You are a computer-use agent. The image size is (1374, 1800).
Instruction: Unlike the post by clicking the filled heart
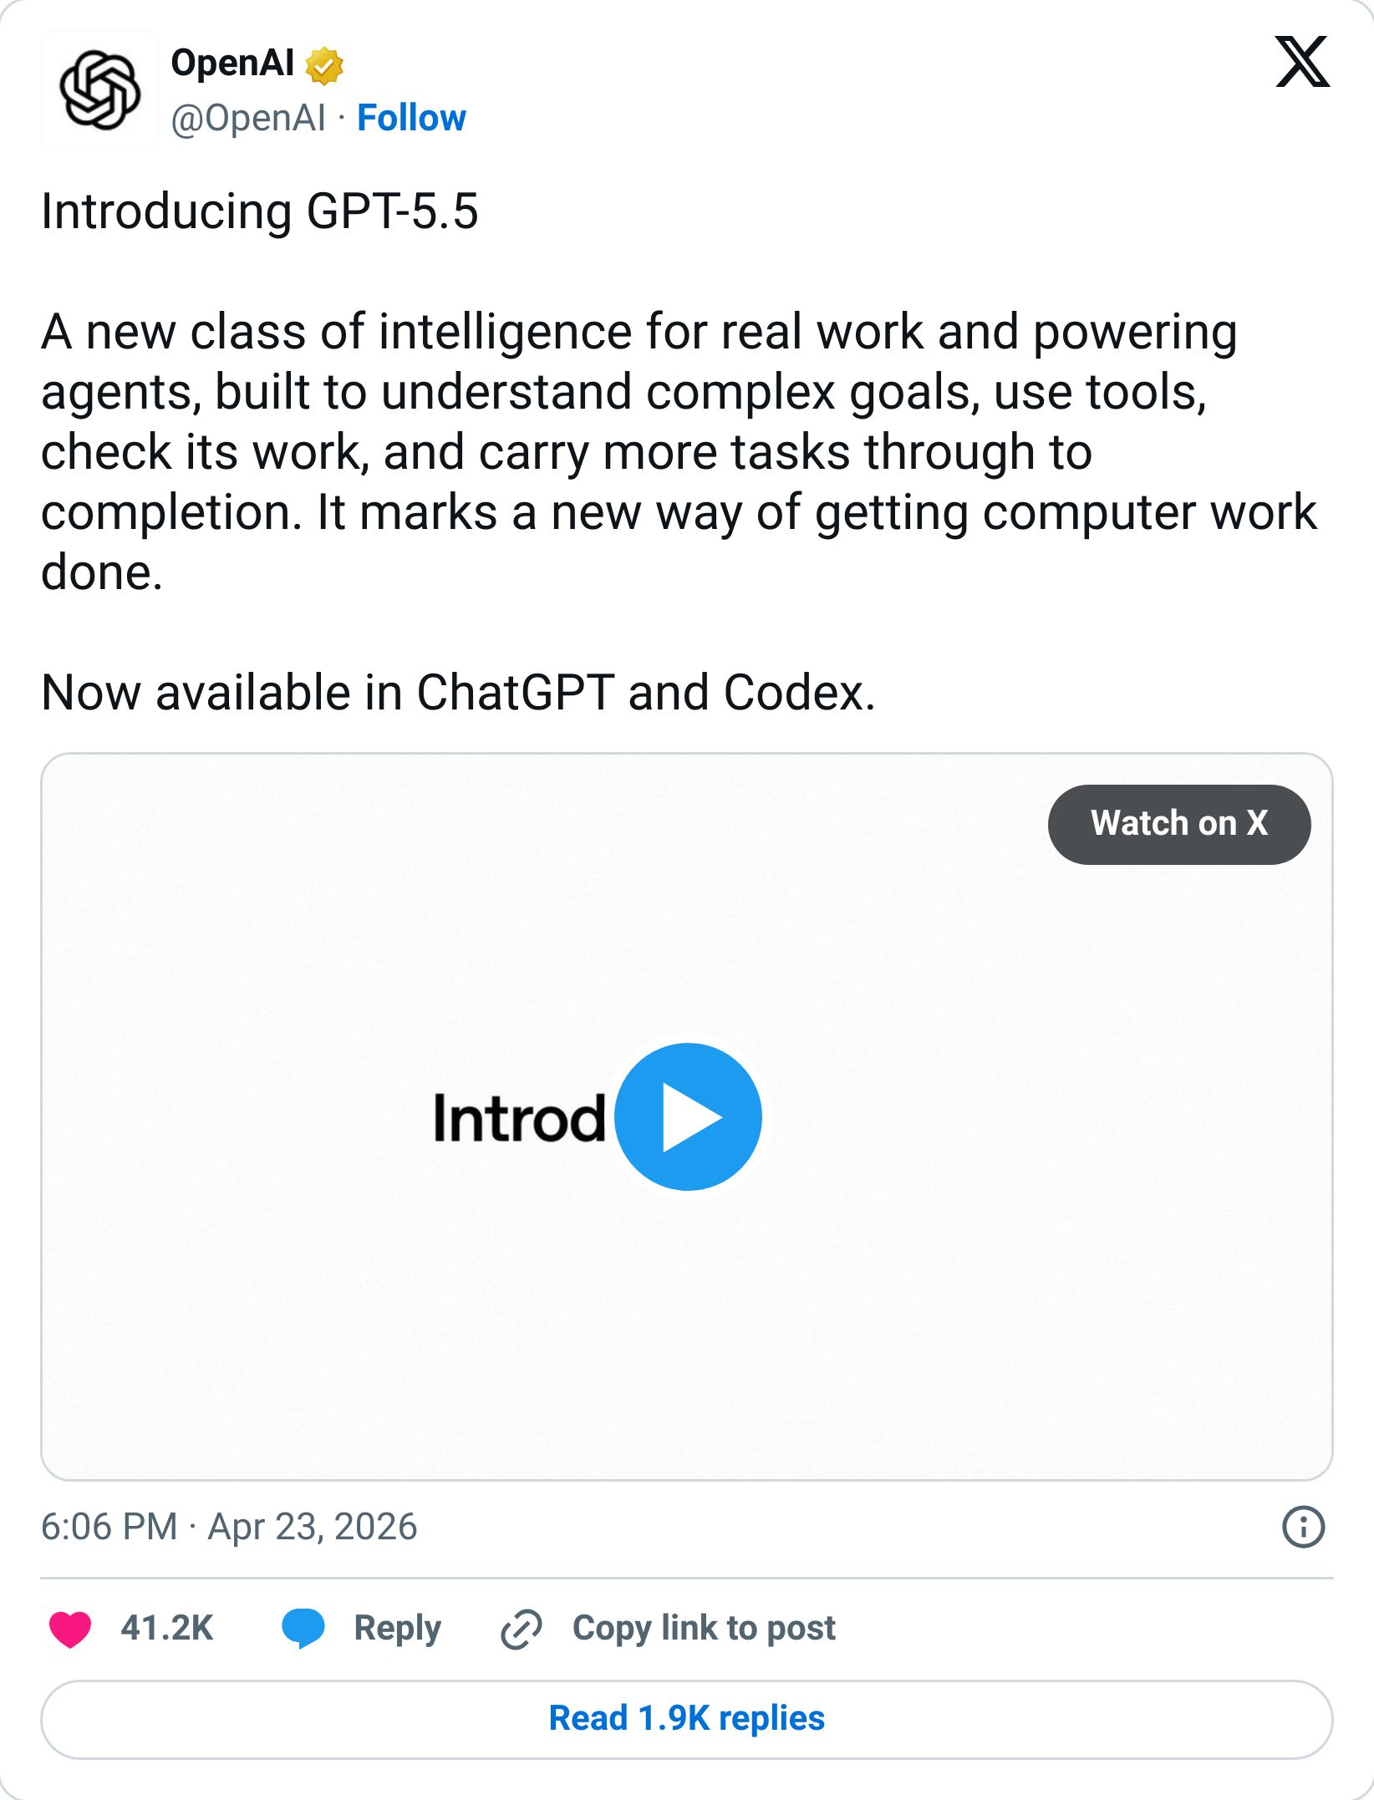(71, 1627)
